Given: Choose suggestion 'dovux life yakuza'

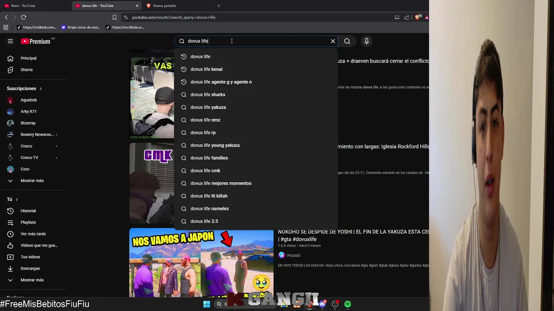Looking at the screenshot, I should pyautogui.click(x=255, y=107).
